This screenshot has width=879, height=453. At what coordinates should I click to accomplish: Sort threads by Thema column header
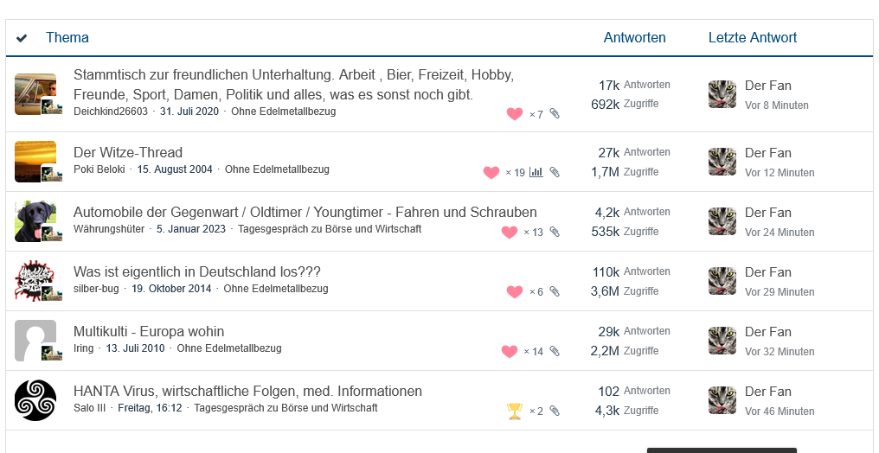click(x=67, y=37)
